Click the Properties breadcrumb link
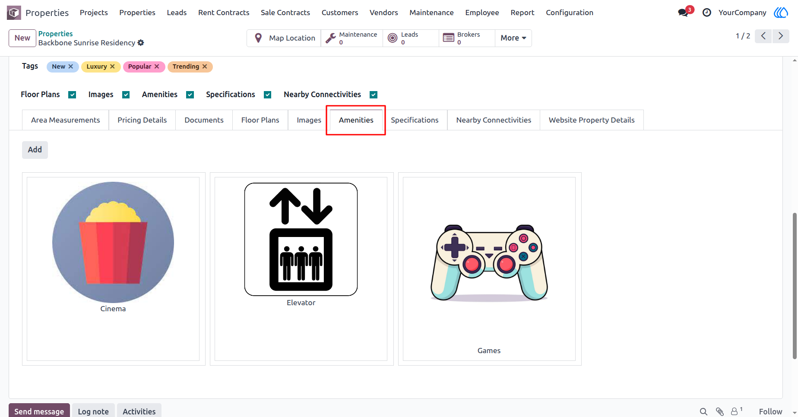 56,34
